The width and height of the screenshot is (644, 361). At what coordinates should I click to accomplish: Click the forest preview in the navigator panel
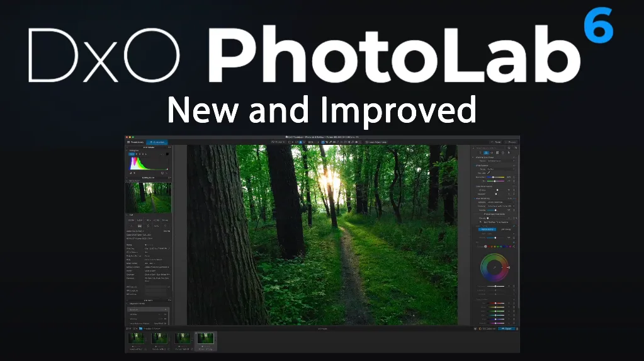(149, 197)
